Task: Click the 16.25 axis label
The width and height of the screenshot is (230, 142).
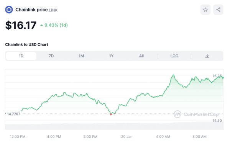Action: [x=217, y=76]
